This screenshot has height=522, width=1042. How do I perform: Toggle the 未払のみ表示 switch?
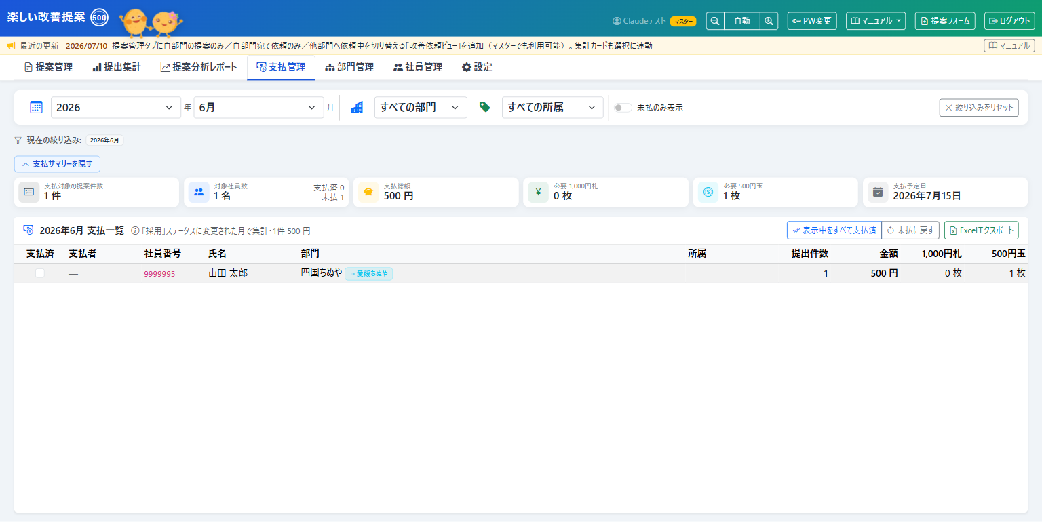pos(623,108)
